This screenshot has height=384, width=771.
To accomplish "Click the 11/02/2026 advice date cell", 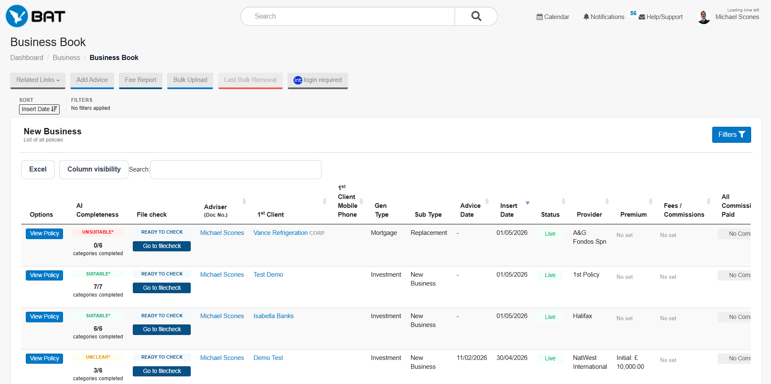I will click(x=472, y=358).
